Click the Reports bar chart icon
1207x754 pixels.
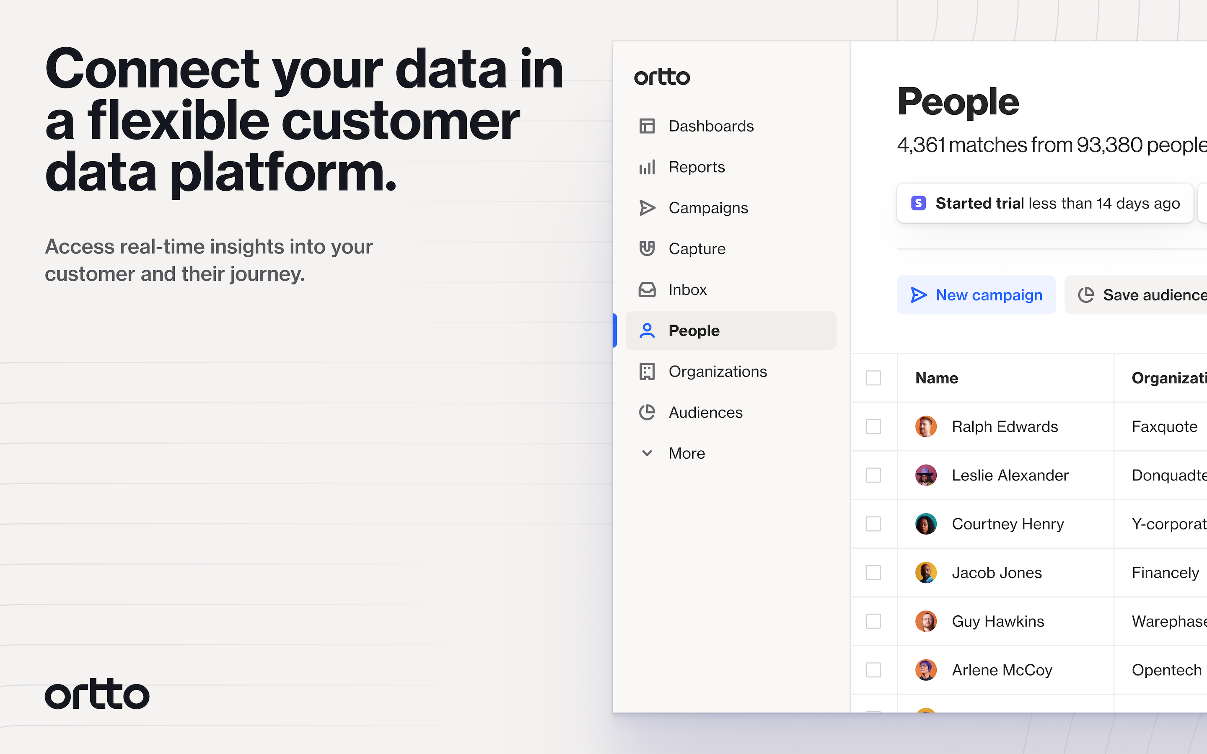pos(647,167)
